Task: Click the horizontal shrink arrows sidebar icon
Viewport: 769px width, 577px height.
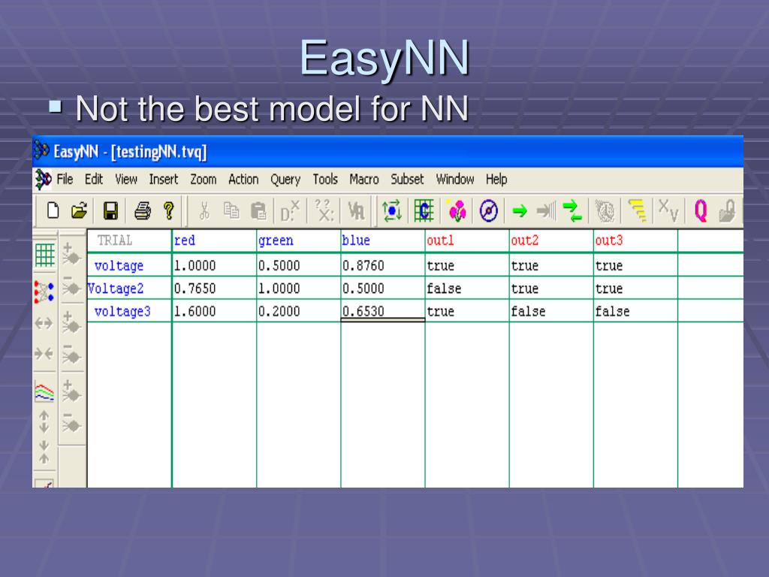Action: (44, 353)
